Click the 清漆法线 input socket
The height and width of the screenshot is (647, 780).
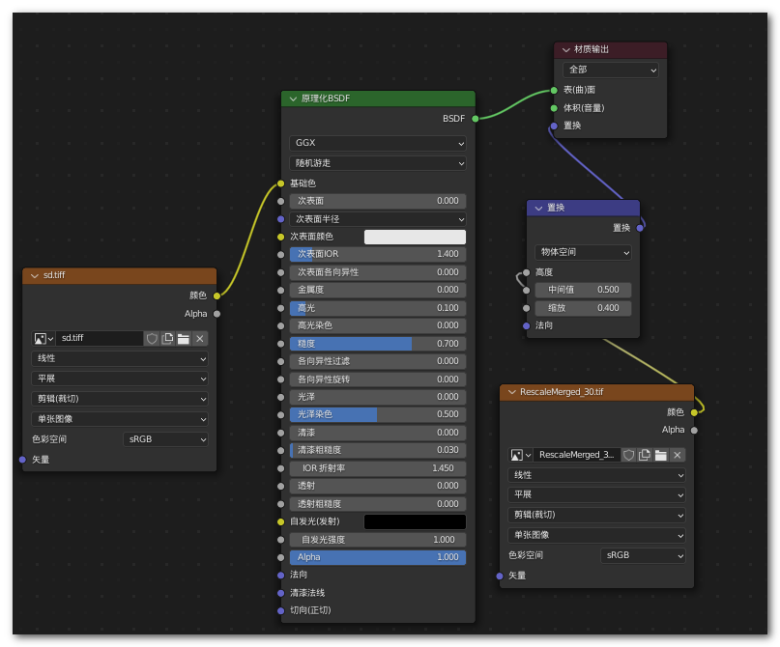pos(280,593)
